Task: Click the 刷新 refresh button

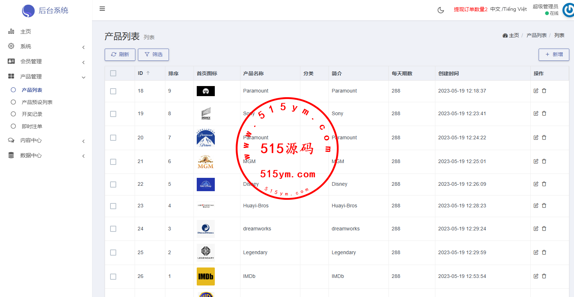Action: pyautogui.click(x=120, y=55)
